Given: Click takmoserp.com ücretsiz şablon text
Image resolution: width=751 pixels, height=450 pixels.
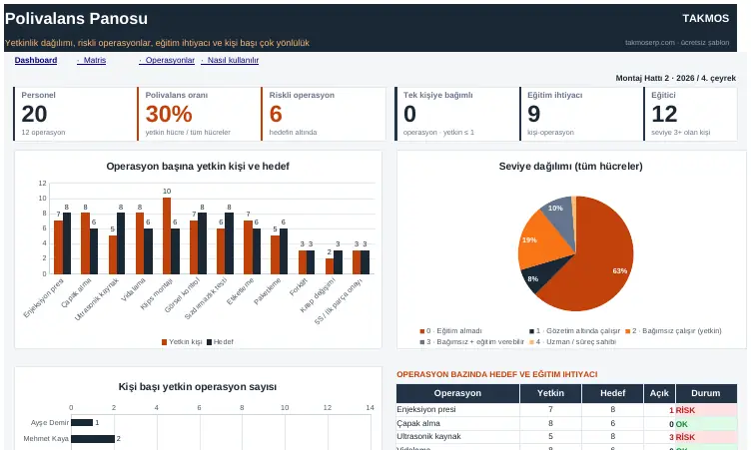Looking at the screenshot, I should click(x=677, y=43).
